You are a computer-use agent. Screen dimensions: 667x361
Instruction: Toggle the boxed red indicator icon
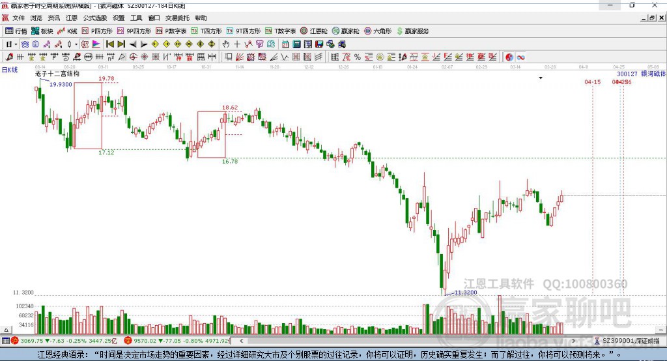tap(85, 44)
